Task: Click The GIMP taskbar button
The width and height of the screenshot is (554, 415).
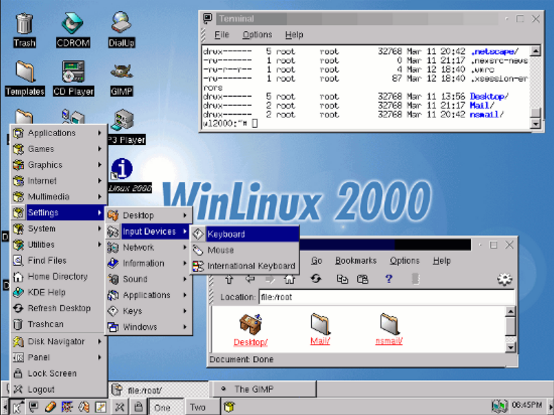Action: pos(251,389)
